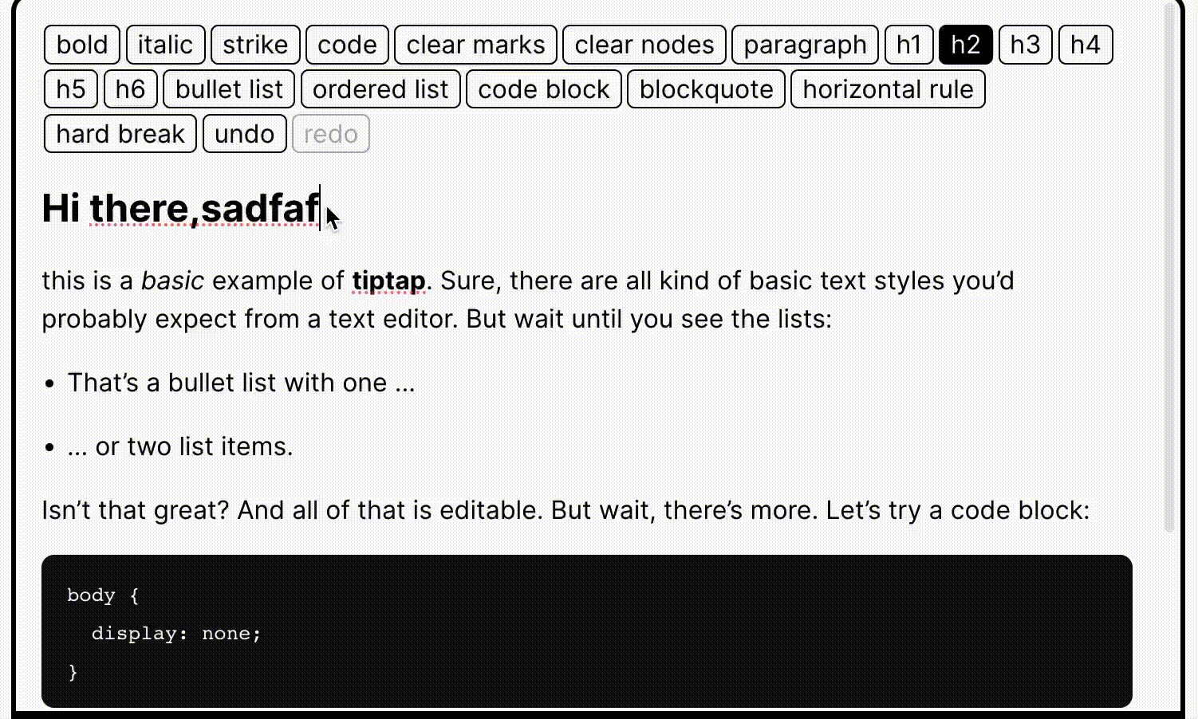
Task: Apply heading level h6
Action: (130, 88)
